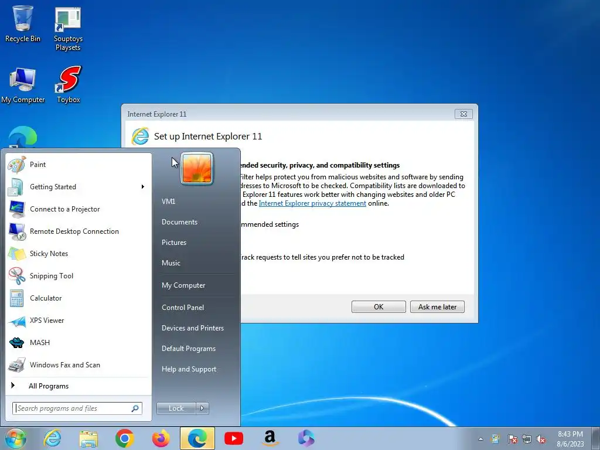This screenshot has width=600, height=450.
Task: Open YouTube shortcut in the taskbar
Action: [x=234, y=438]
